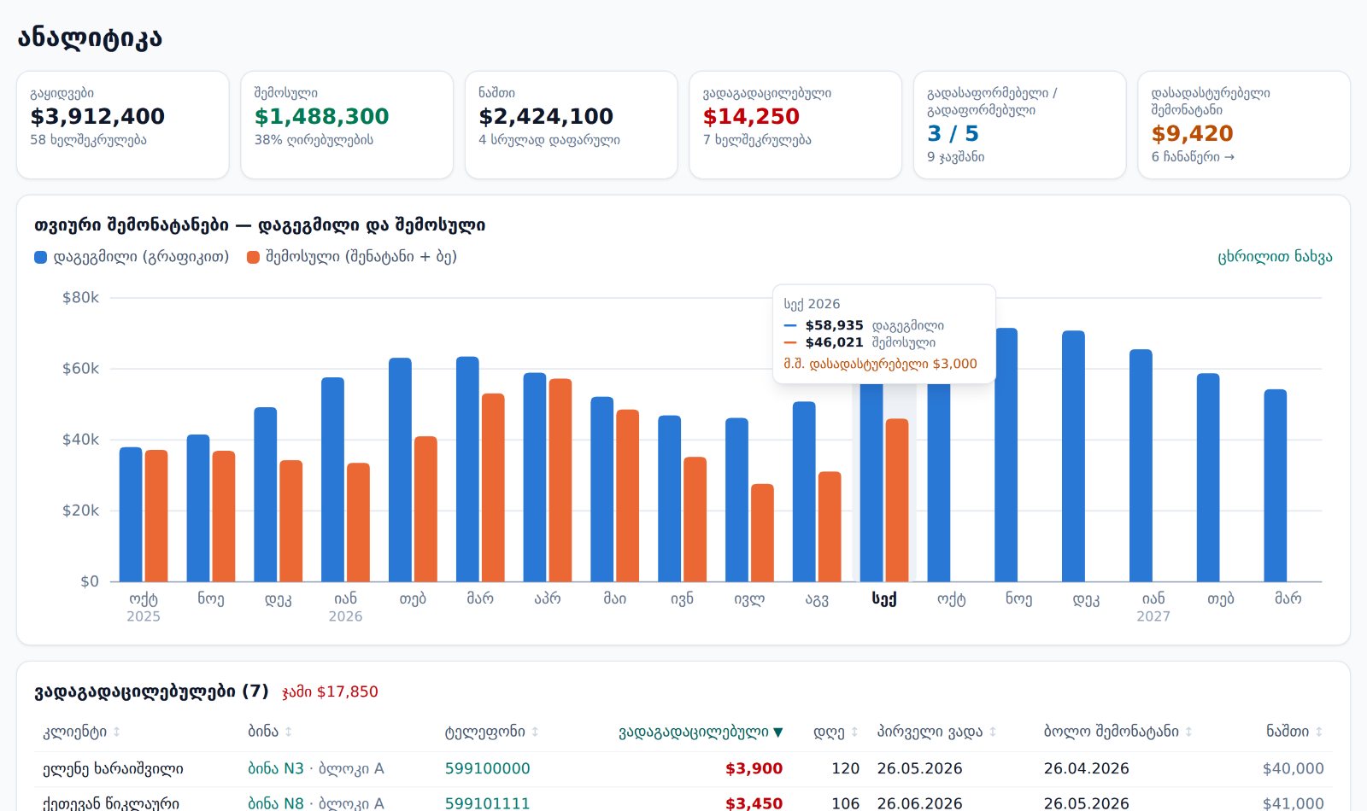The image size is (1367, 811).
Task: Click the client name ქეთევან წიკლაური
Action: click(111, 803)
